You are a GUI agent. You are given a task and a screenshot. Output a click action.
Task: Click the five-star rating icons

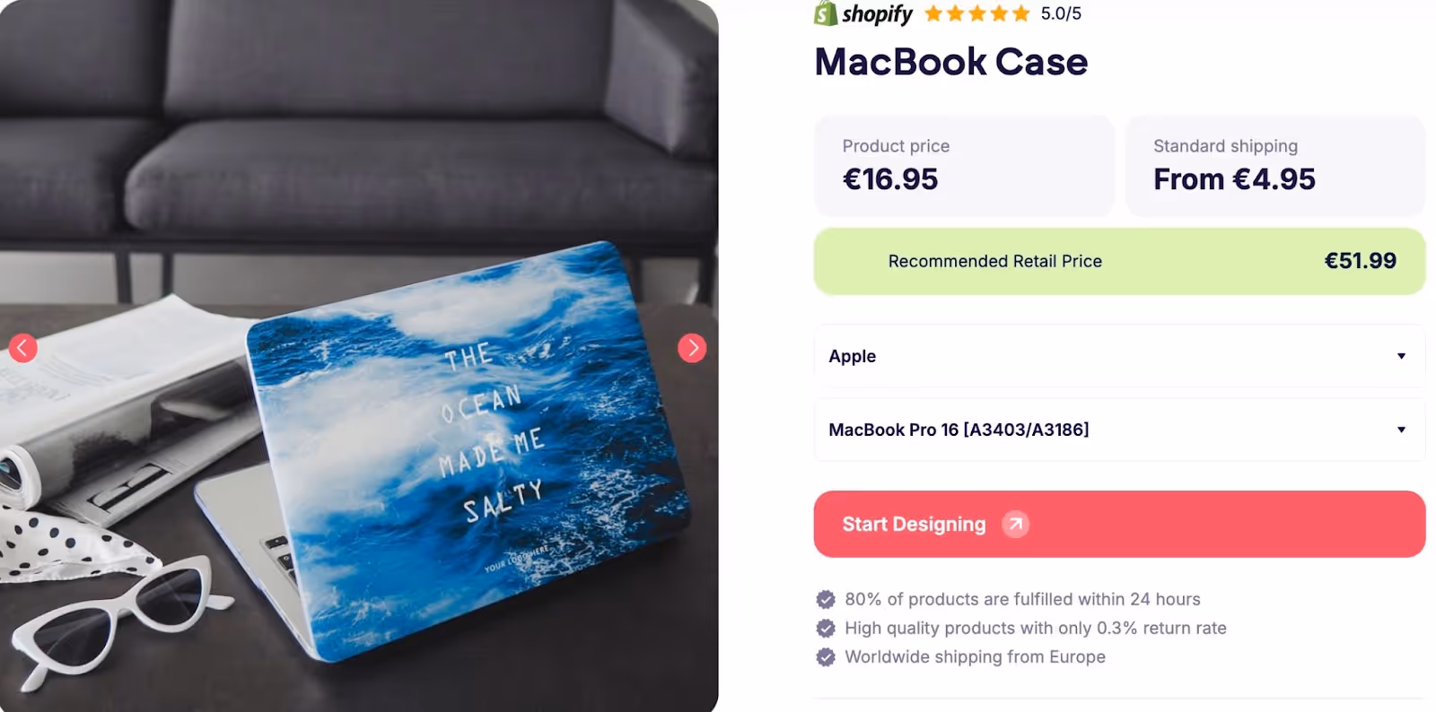tap(977, 13)
